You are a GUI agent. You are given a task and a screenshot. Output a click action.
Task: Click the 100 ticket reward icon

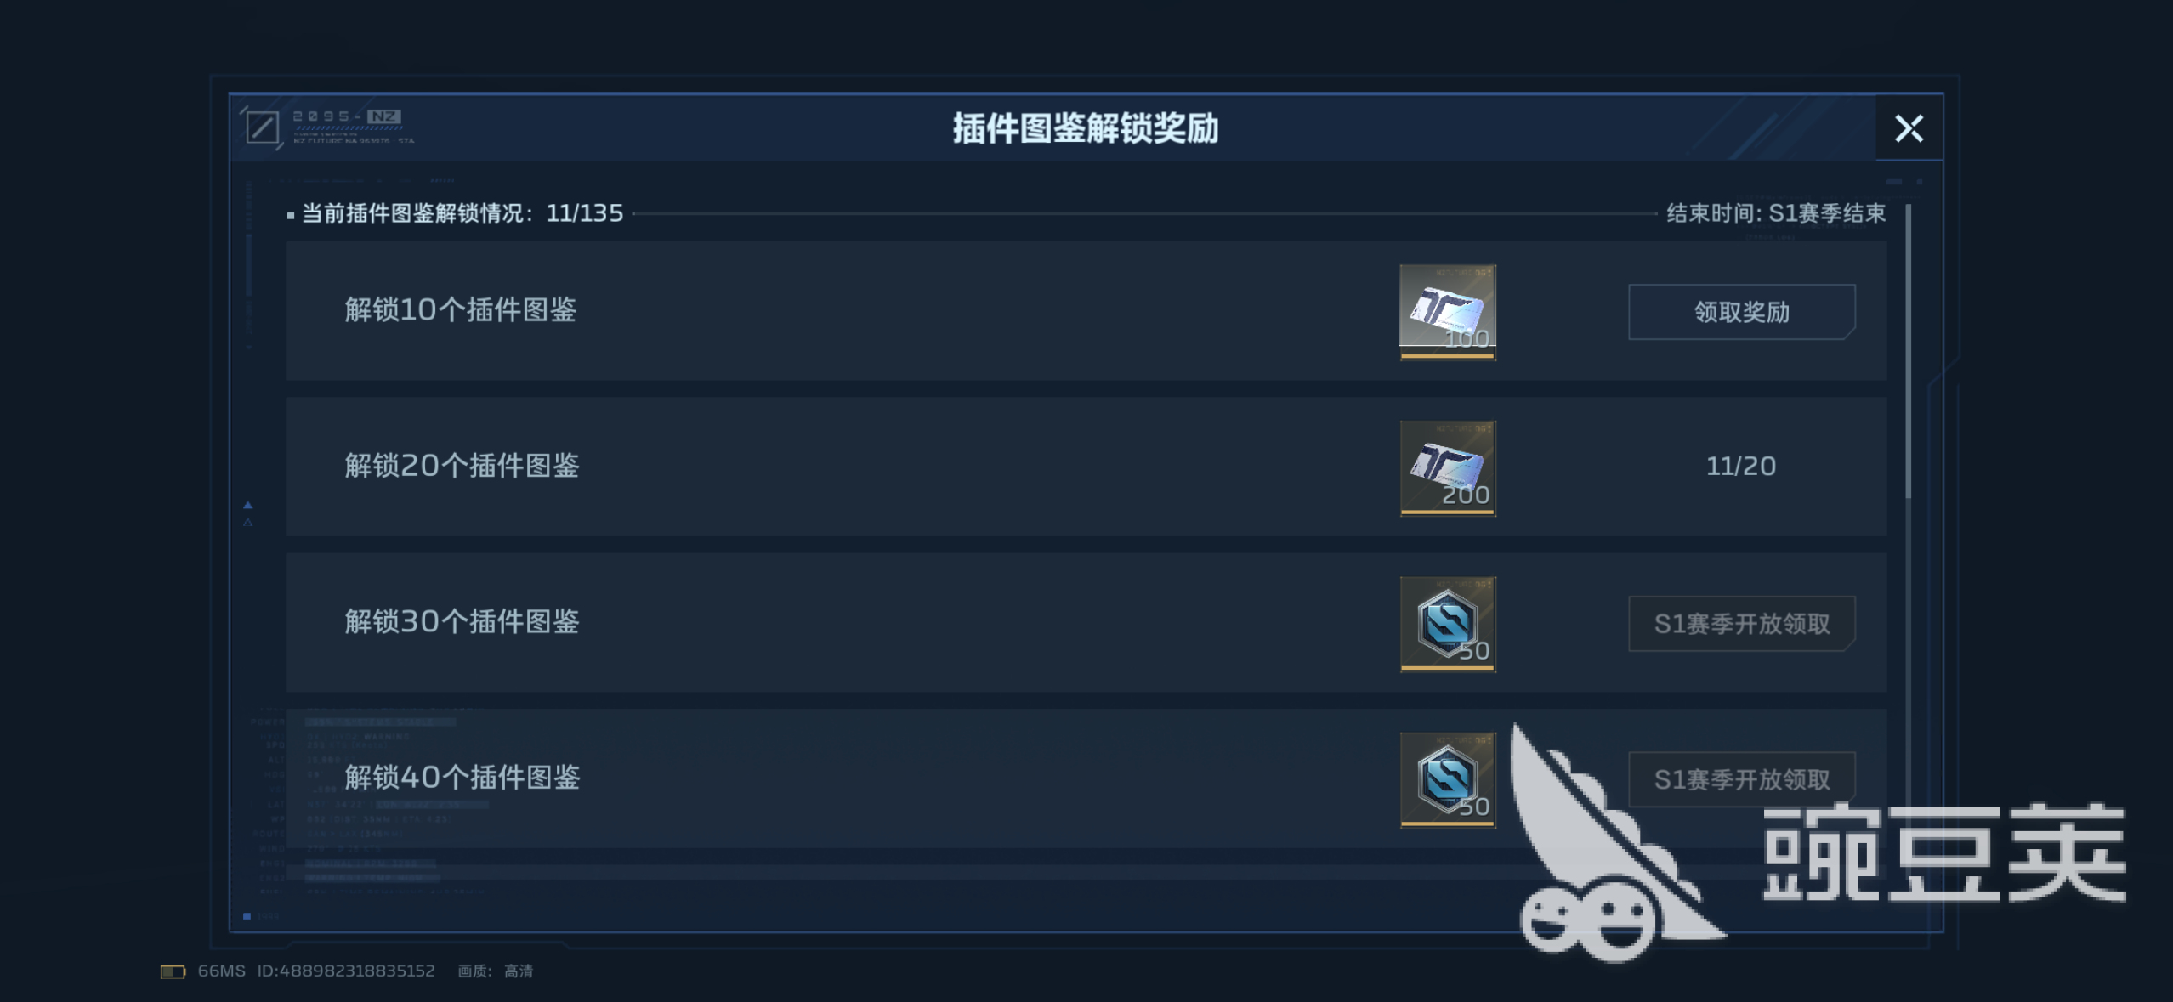click(x=1448, y=312)
